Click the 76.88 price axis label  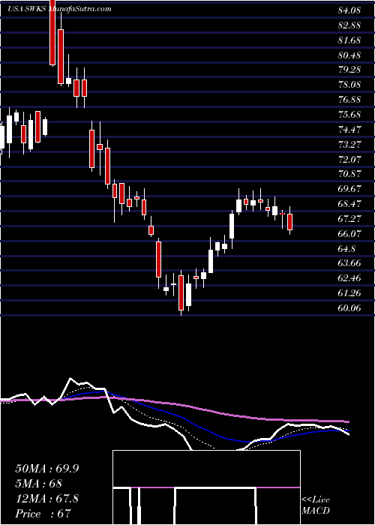(x=349, y=100)
